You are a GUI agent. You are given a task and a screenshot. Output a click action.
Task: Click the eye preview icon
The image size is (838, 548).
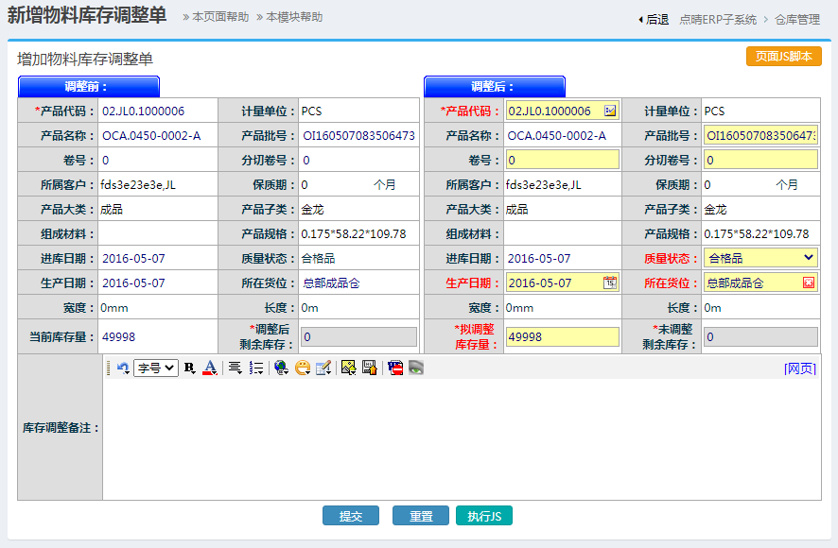pos(416,368)
